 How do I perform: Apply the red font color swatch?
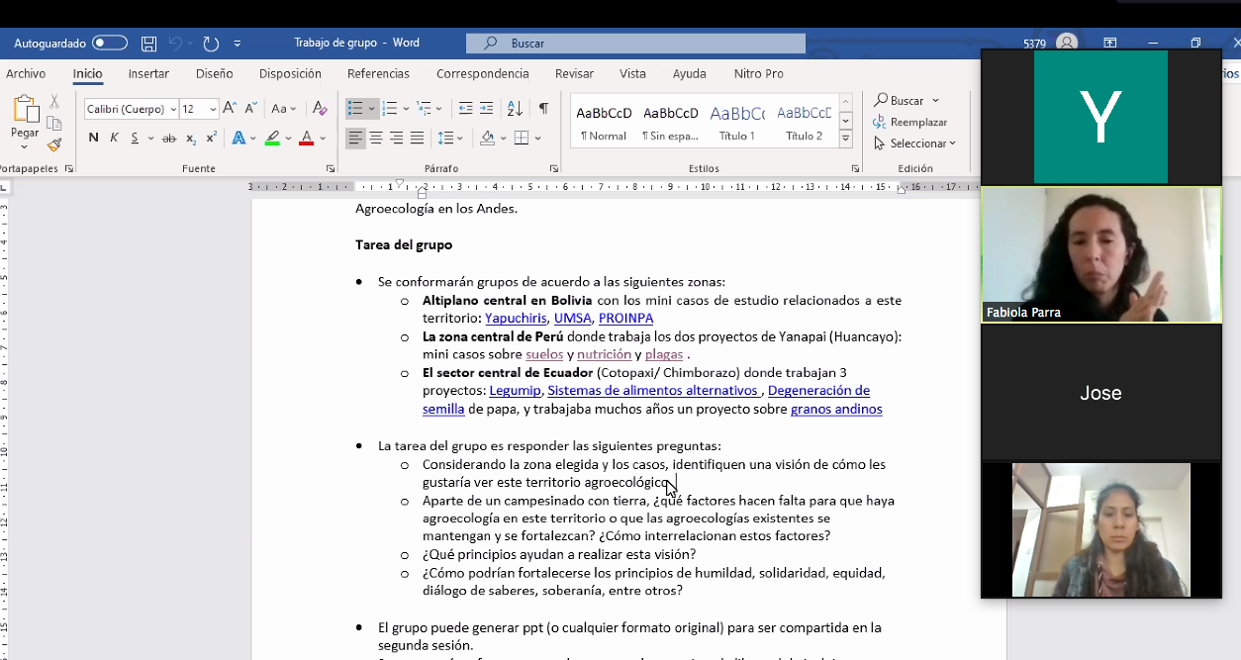click(307, 139)
